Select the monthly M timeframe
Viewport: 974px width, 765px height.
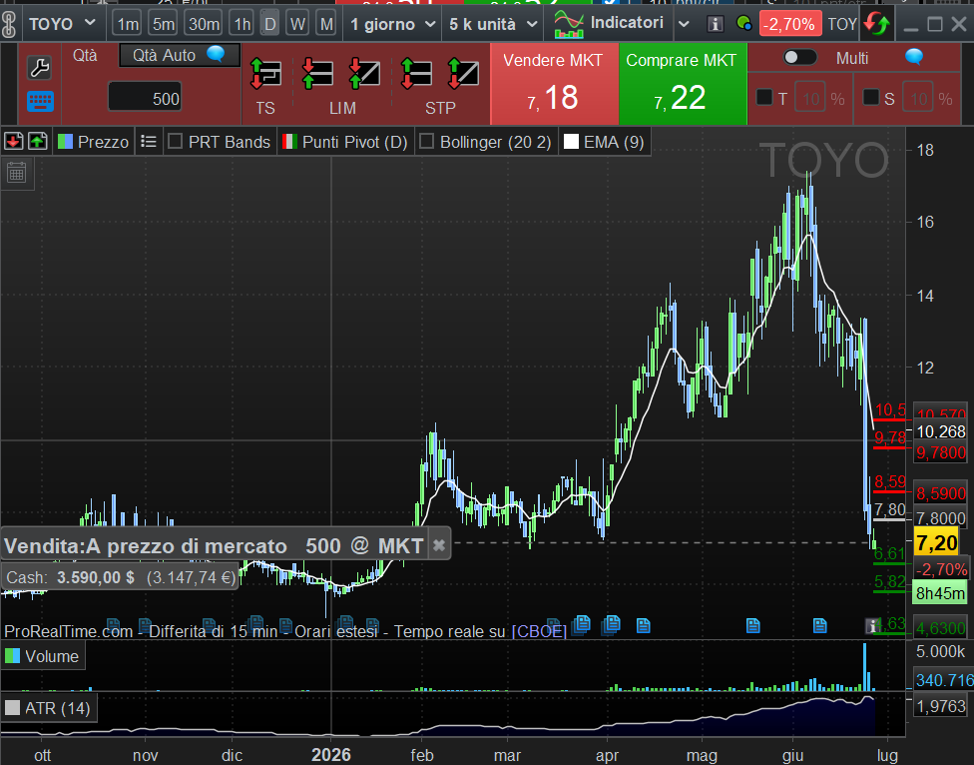[326, 24]
